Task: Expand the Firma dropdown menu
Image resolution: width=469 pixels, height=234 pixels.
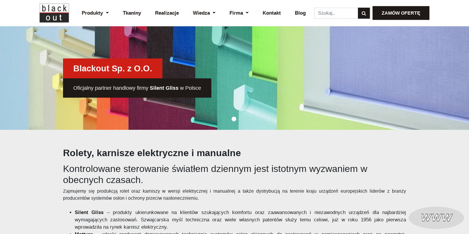Action: tap(239, 13)
